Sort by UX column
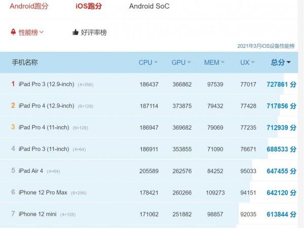304x228 pixels. pyautogui.click(x=247, y=62)
